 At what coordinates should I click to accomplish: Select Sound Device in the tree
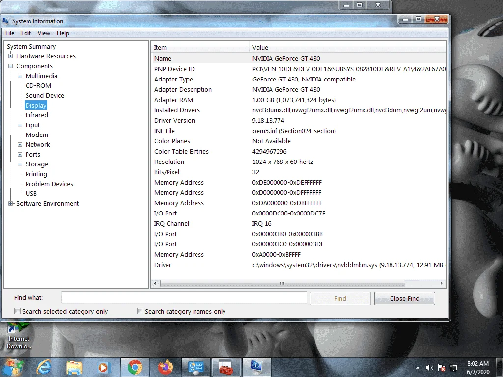click(x=45, y=96)
